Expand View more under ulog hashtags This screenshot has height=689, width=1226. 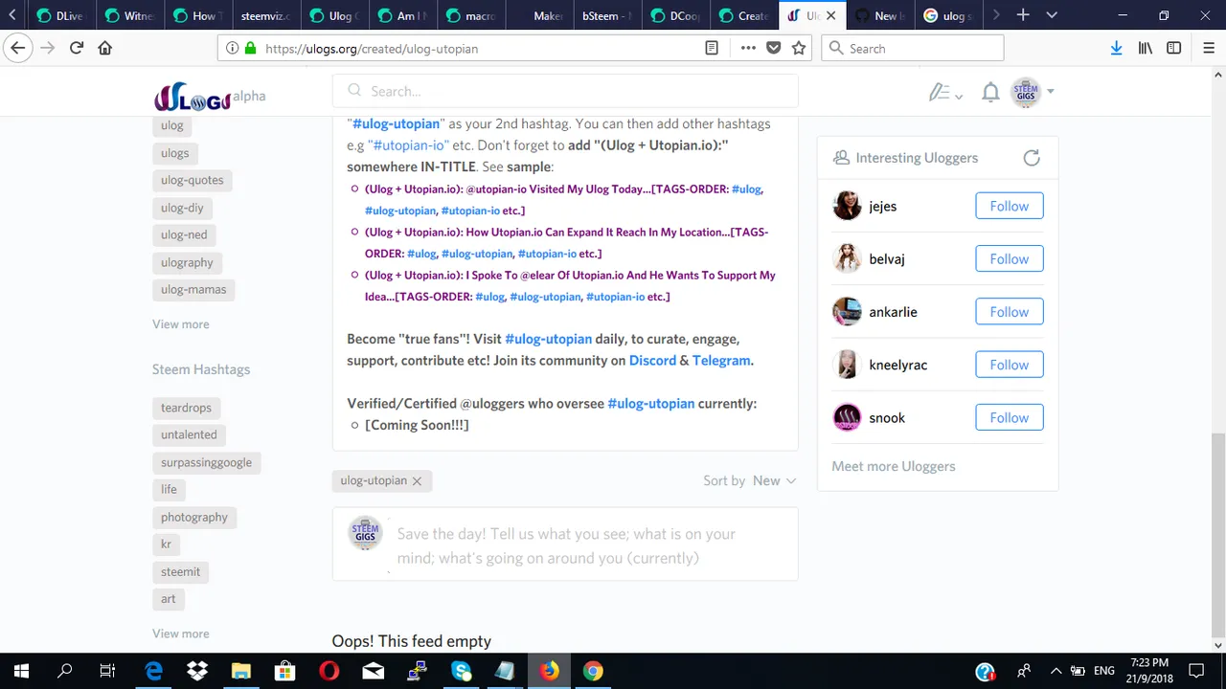[180, 324]
